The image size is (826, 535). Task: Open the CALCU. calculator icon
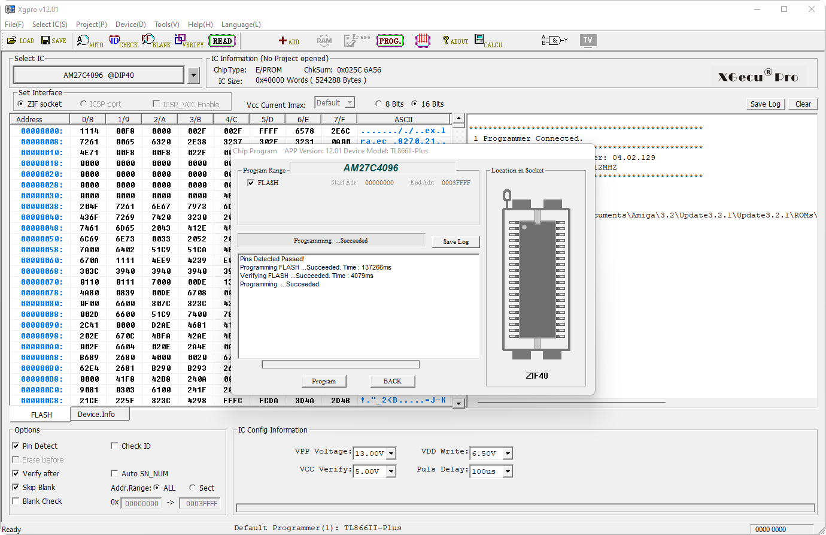pyautogui.click(x=489, y=41)
